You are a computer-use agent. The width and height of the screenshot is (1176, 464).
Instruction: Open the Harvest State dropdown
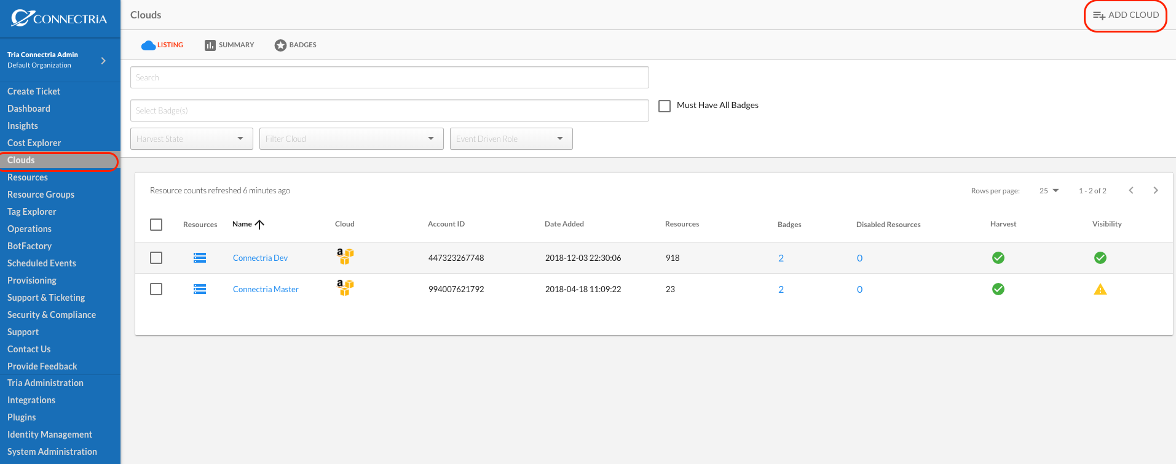click(192, 139)
